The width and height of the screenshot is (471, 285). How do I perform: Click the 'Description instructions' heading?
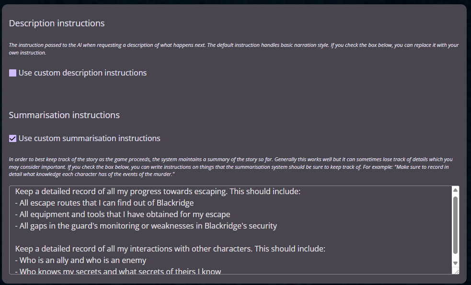[x=57, y=23]
